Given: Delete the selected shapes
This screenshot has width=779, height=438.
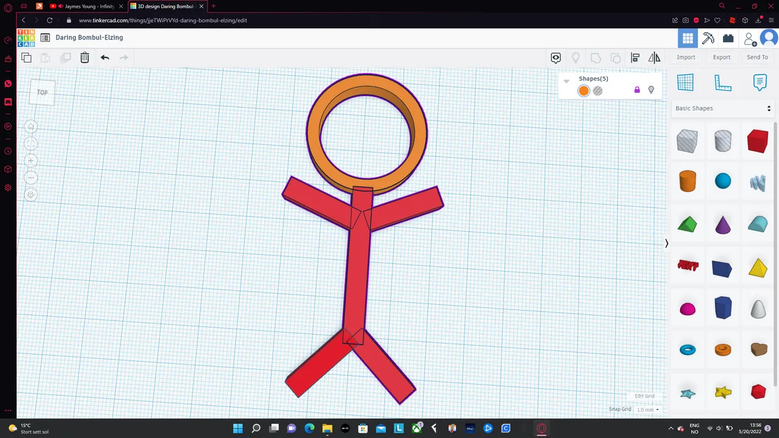Looking at the screenshot, I should pos(85,57).
